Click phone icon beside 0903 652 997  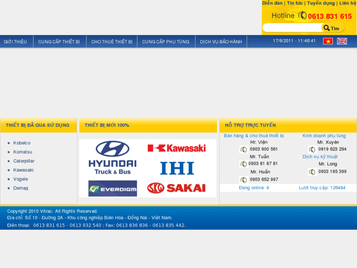(244, 179)
